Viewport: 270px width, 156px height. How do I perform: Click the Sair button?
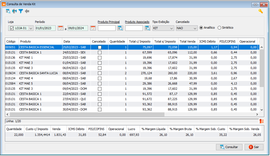tap(254, 147)
